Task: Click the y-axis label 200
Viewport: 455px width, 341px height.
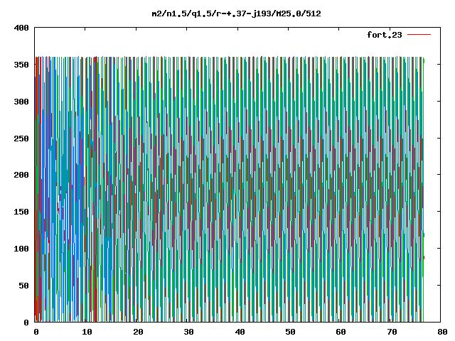Action: pos(21,175)
